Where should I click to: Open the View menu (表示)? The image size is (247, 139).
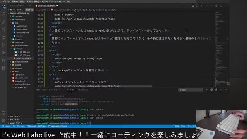[x=30, y=2]
